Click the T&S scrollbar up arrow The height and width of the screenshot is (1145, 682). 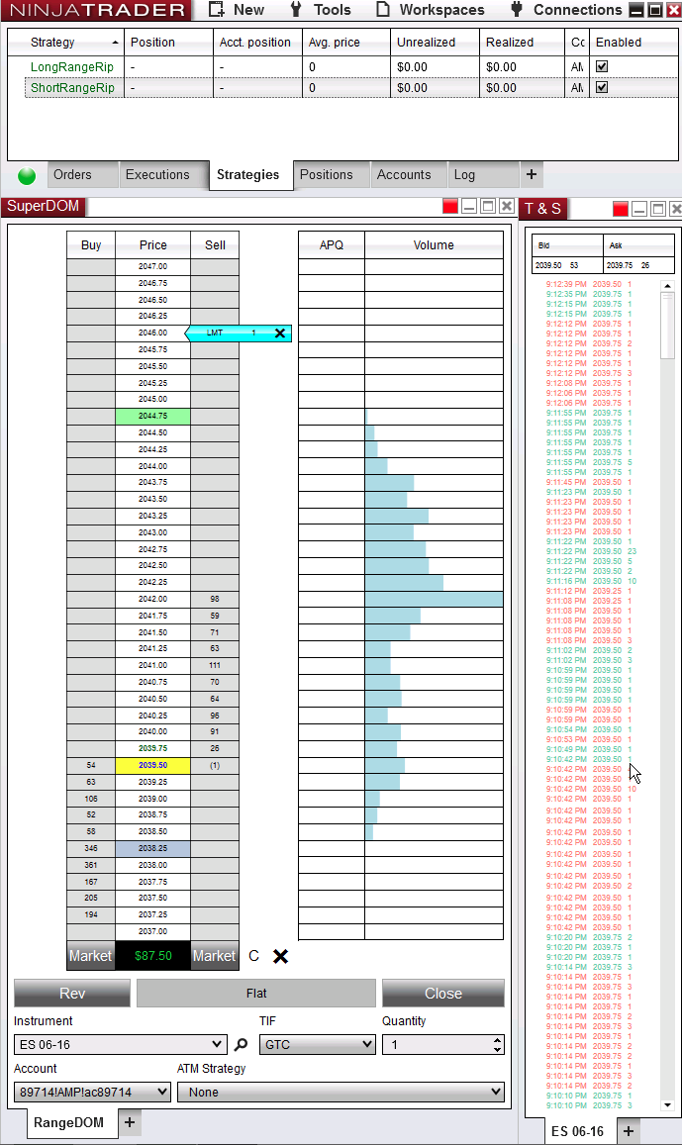click(x=667, y=286)
